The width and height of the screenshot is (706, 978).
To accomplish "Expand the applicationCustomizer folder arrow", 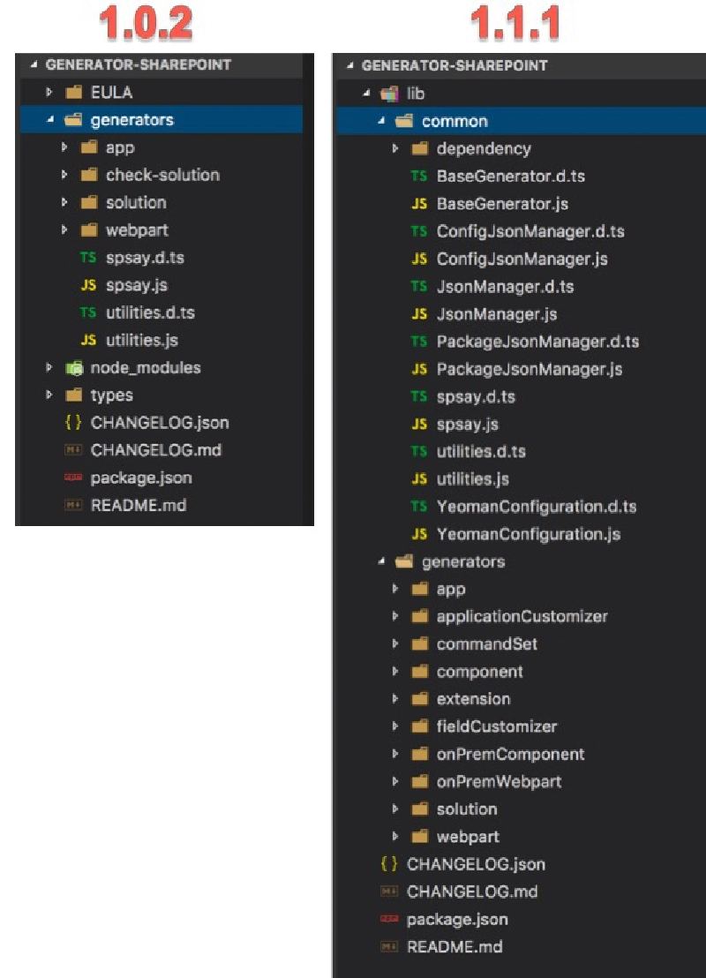I will click(x=395, y=616).
